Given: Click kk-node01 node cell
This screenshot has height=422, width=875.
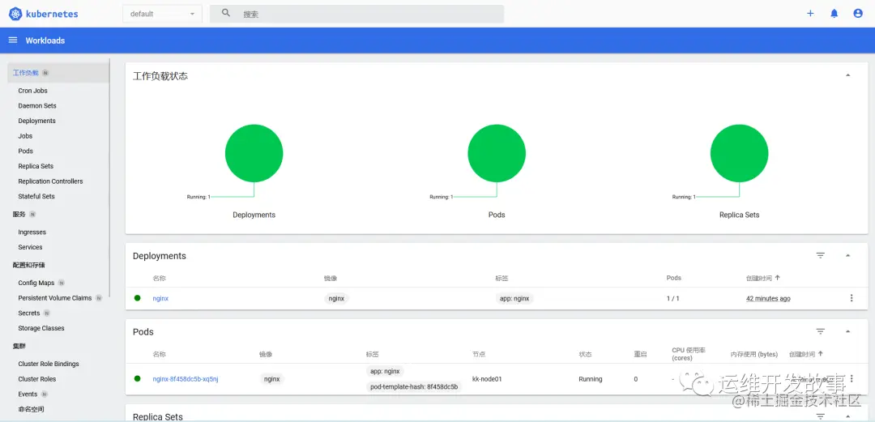Looking at the screenshot, I should click(487, 378).
